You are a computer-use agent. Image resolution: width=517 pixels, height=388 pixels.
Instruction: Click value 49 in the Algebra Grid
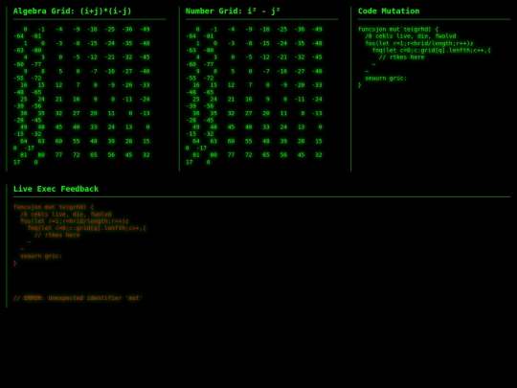coord(24,127)
